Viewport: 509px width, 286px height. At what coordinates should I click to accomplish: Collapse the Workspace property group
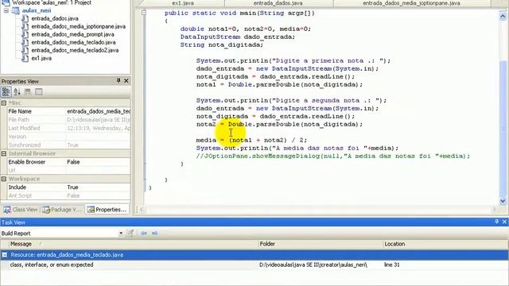[4, 179]
